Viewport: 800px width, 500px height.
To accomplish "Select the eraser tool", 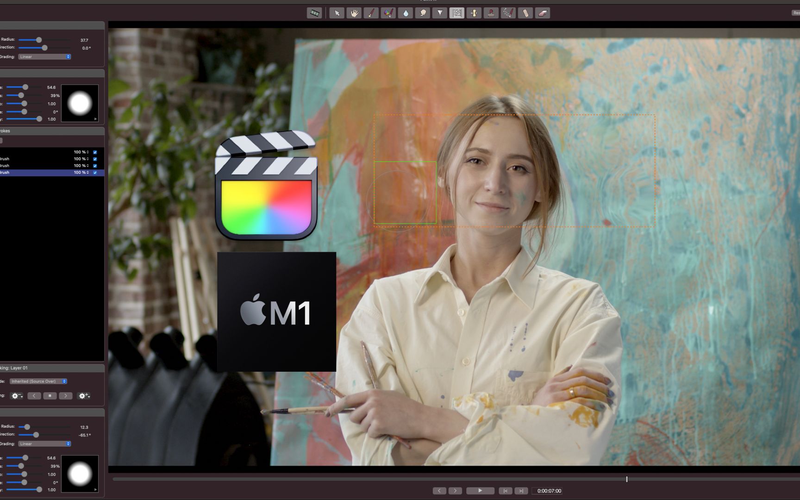I will tap(543, 13).
